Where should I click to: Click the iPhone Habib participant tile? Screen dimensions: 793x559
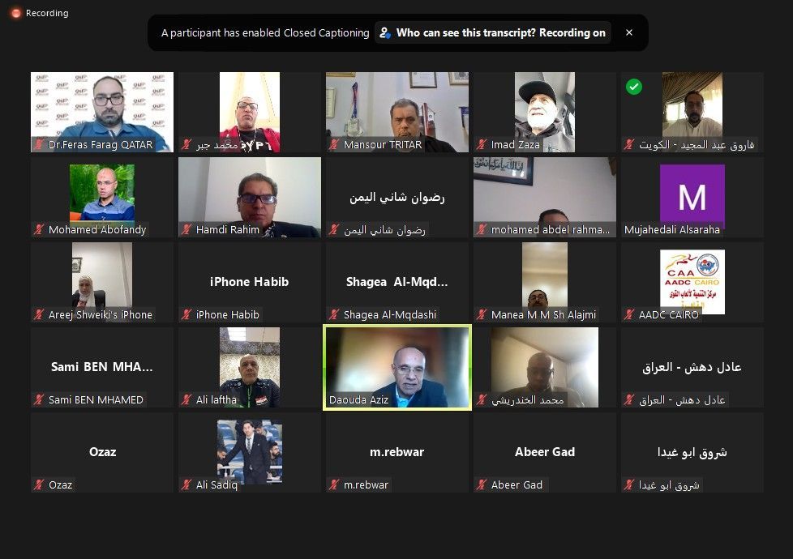[249, 282]
